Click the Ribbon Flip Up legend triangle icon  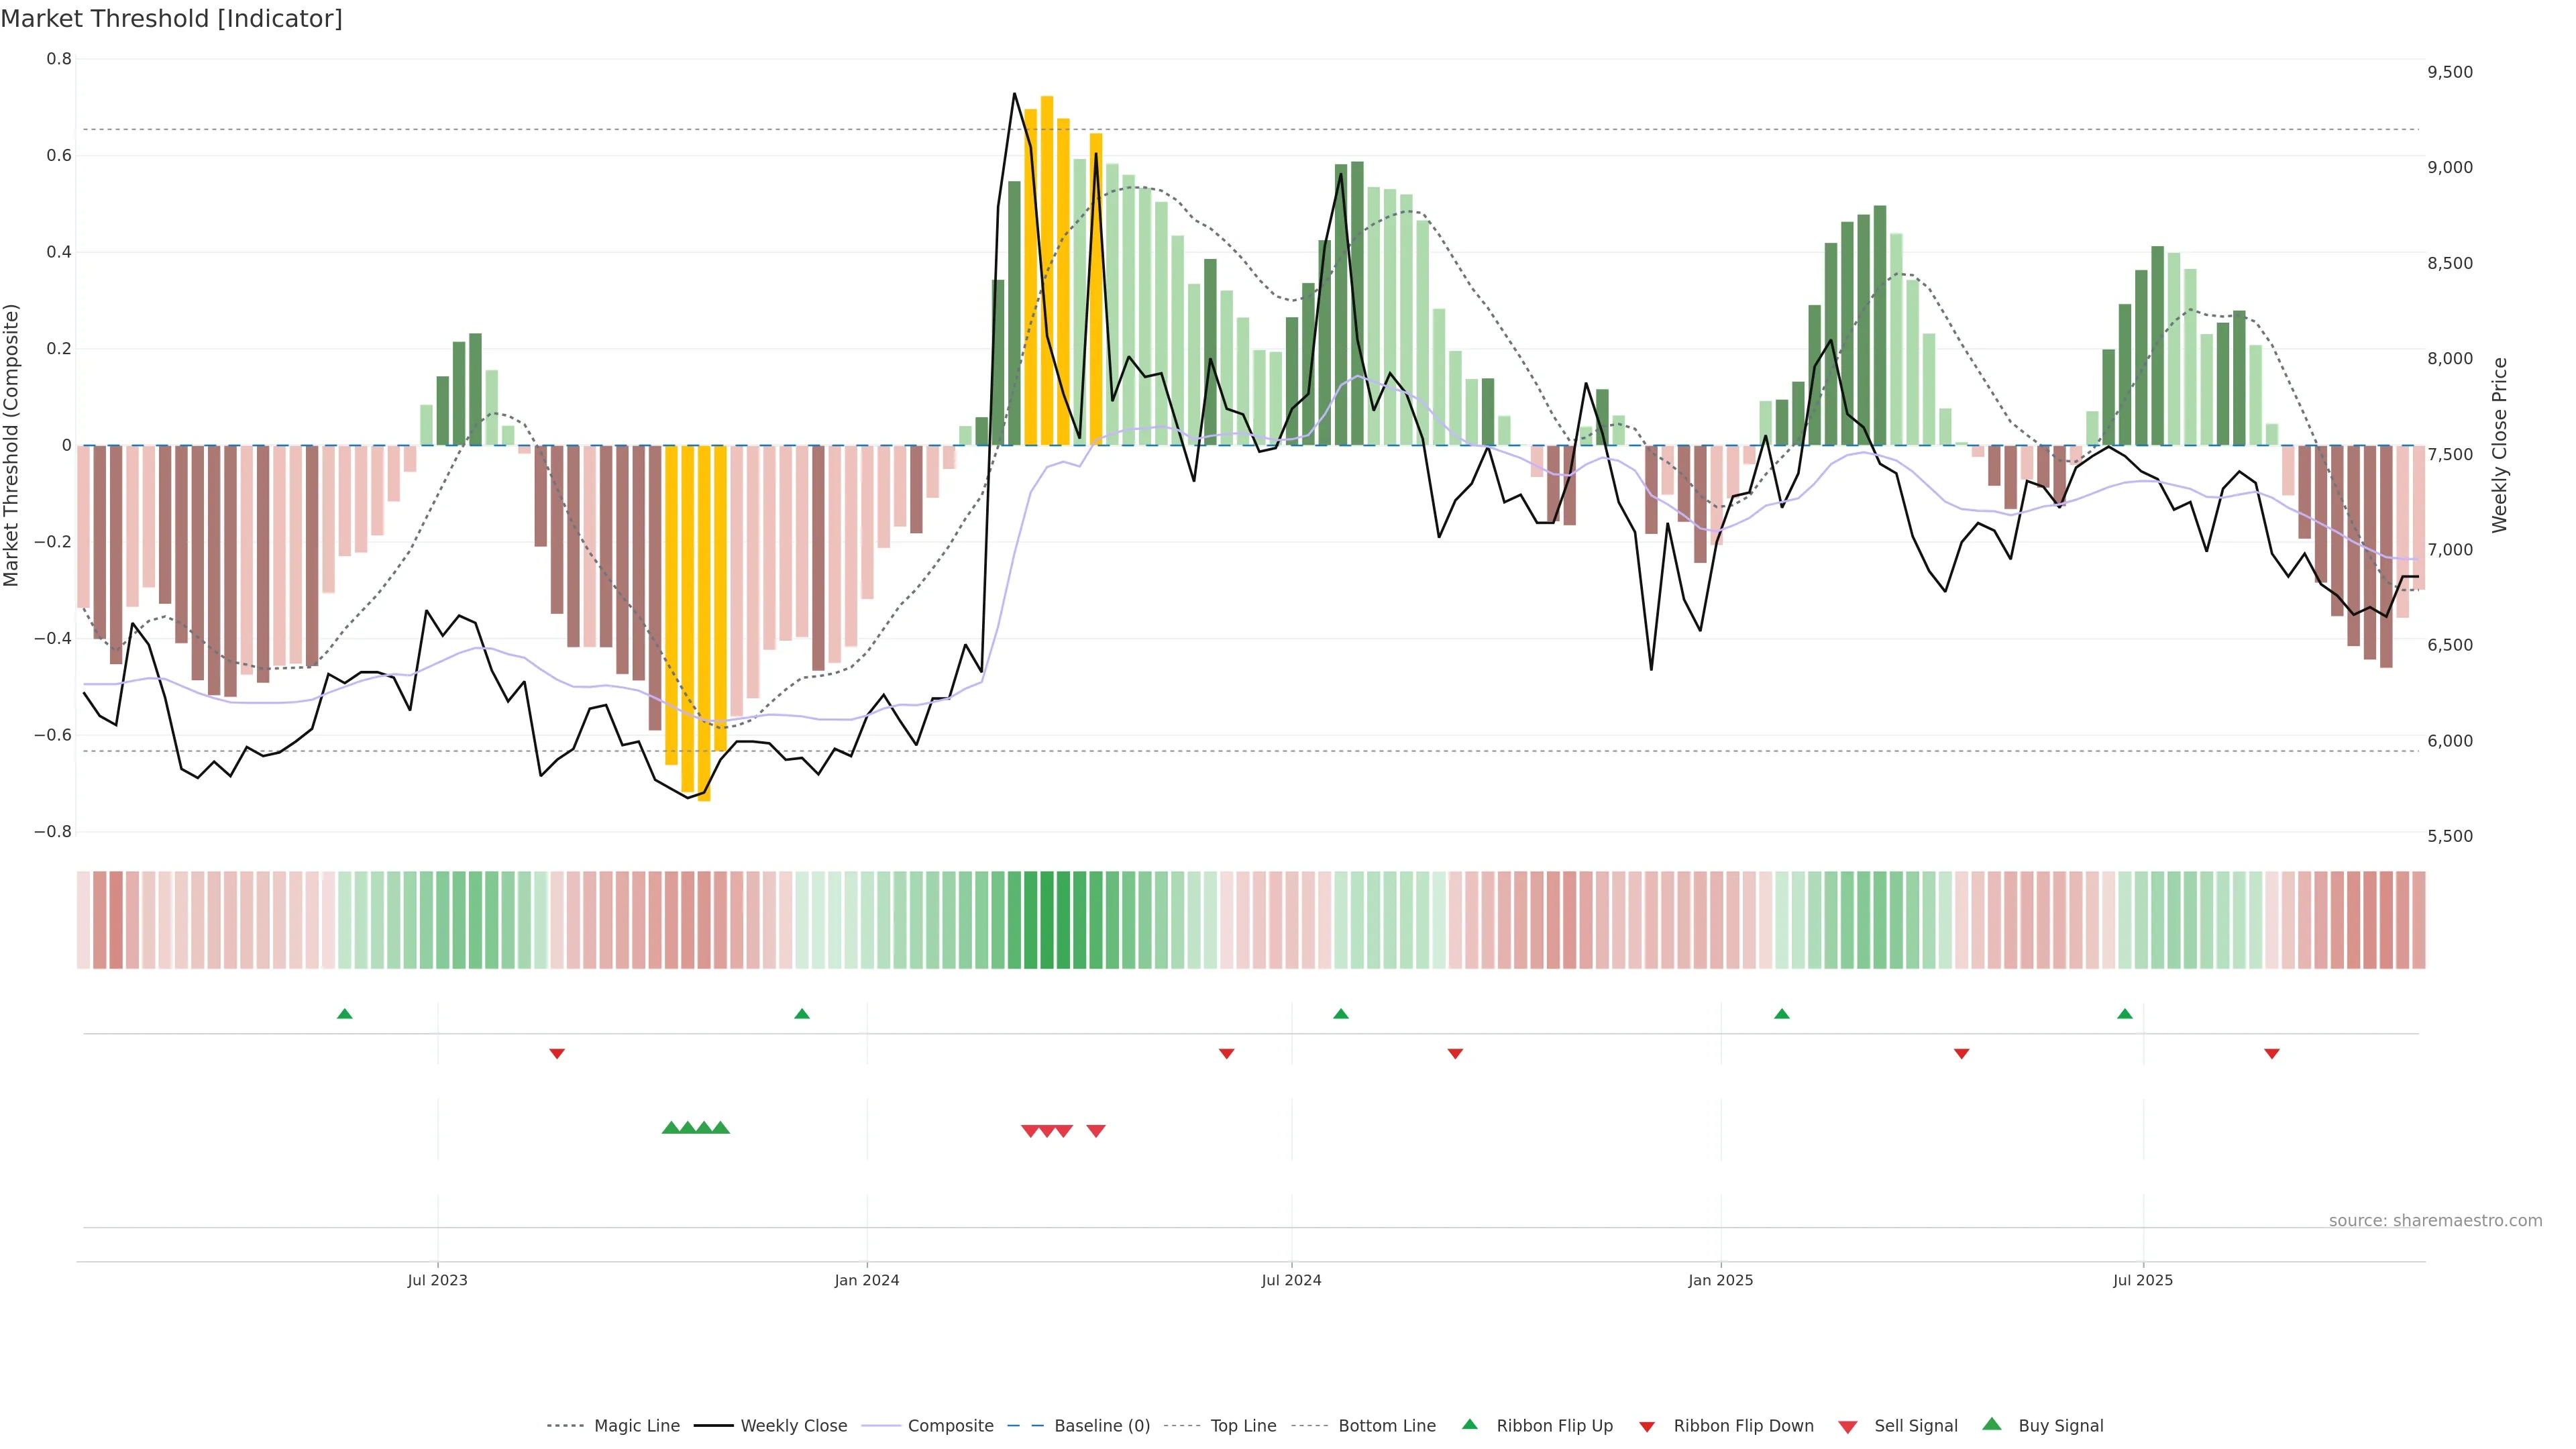click(1469, 1424)
